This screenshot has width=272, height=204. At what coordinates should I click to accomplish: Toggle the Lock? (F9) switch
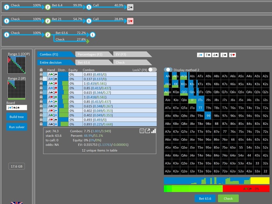tap(152, 70)
